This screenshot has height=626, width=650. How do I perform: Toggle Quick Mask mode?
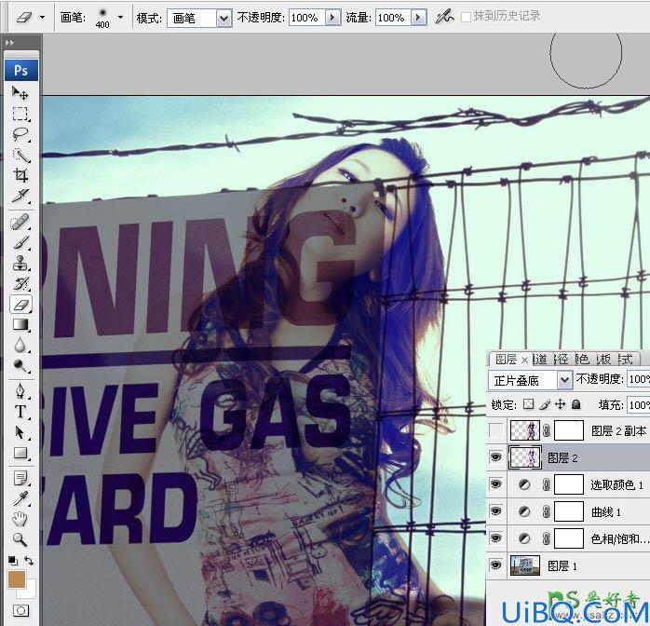point(20,611)
